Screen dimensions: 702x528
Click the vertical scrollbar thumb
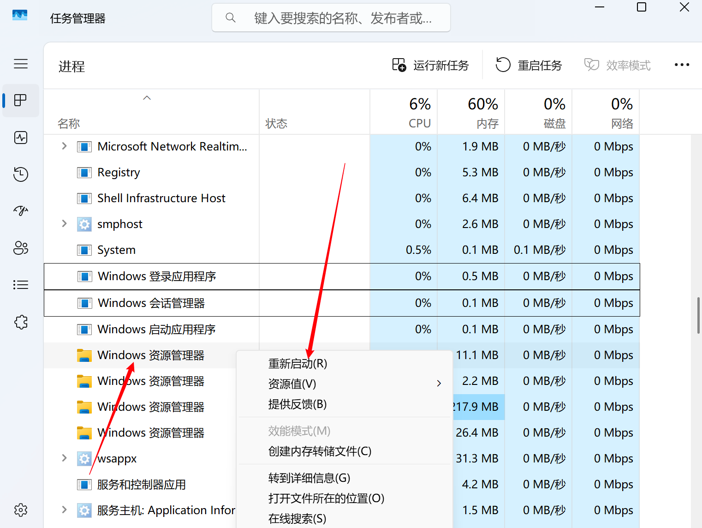click(699, 316)
